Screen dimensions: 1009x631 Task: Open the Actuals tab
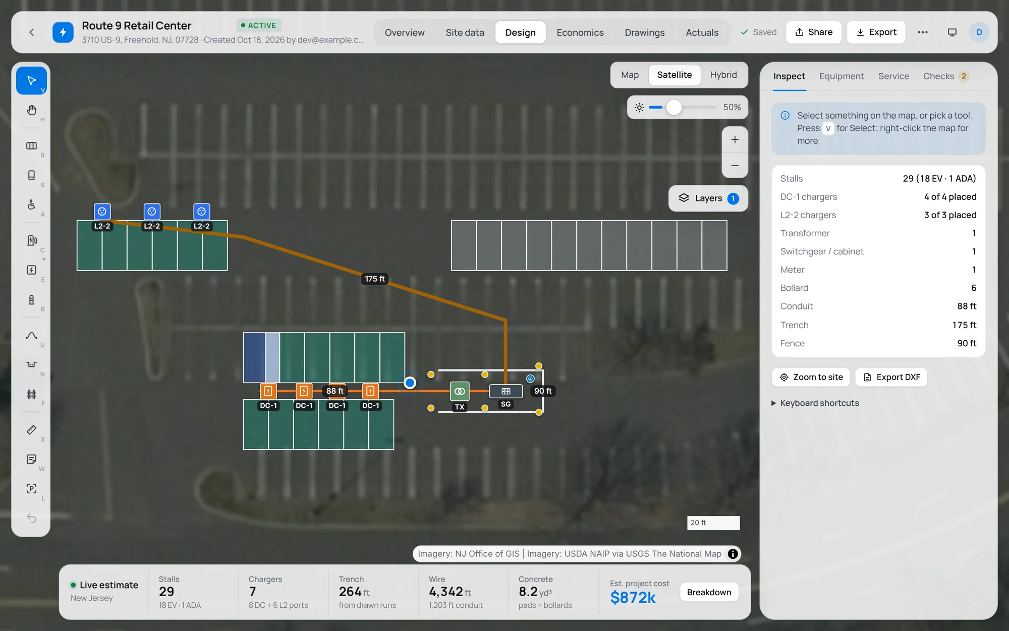point(702,32)
